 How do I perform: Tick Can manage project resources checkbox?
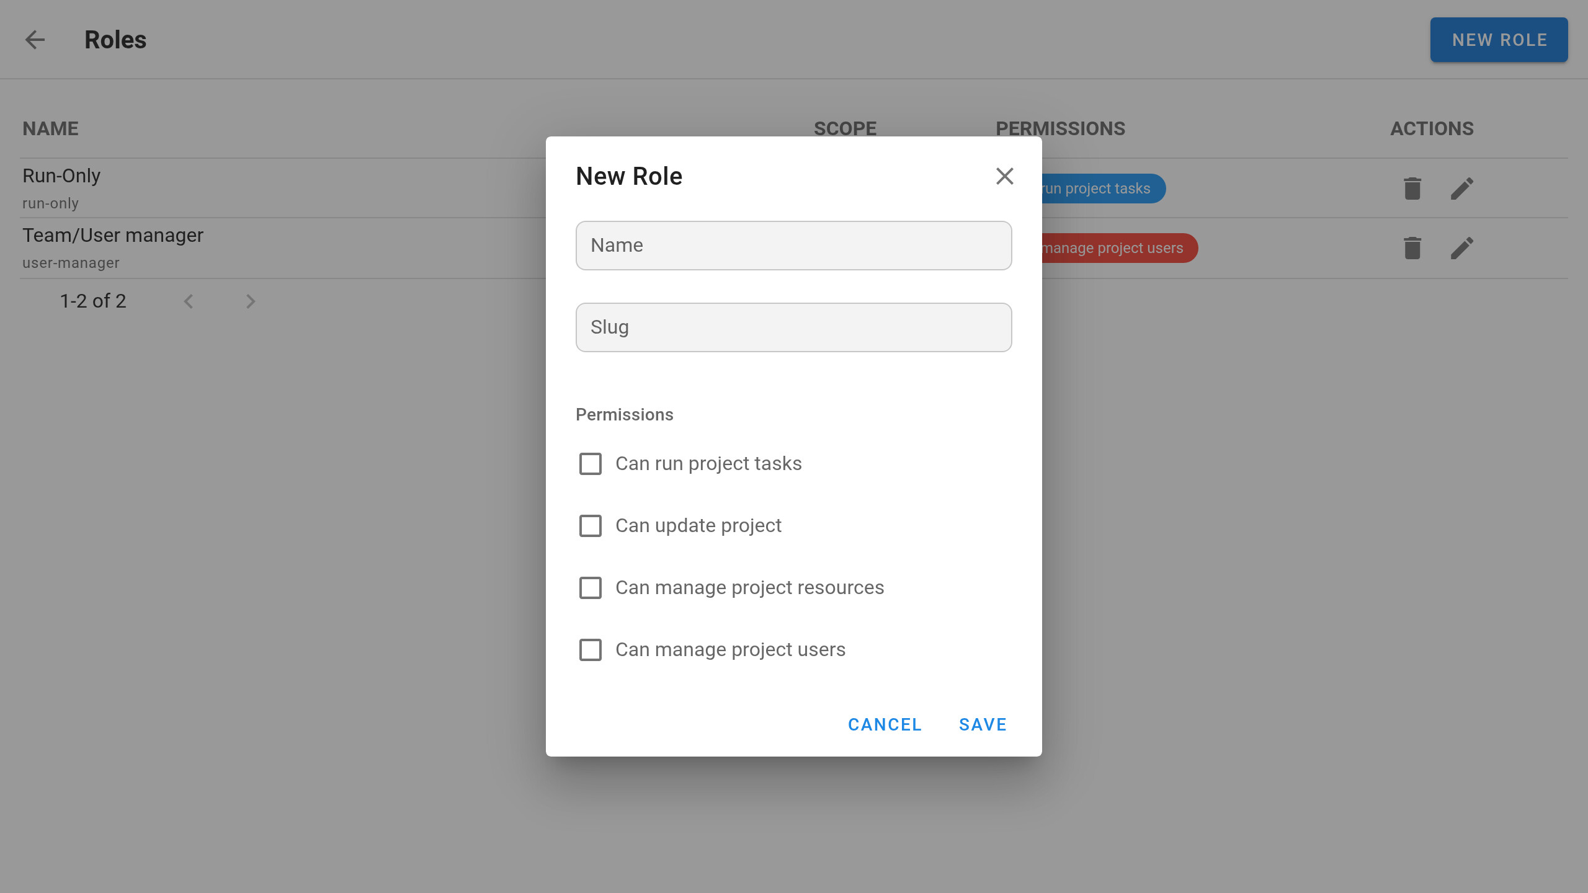point(590,588)
